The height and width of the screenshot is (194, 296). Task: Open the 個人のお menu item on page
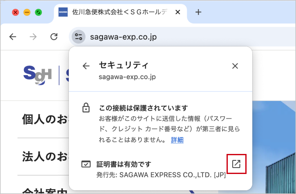(45, 120)
